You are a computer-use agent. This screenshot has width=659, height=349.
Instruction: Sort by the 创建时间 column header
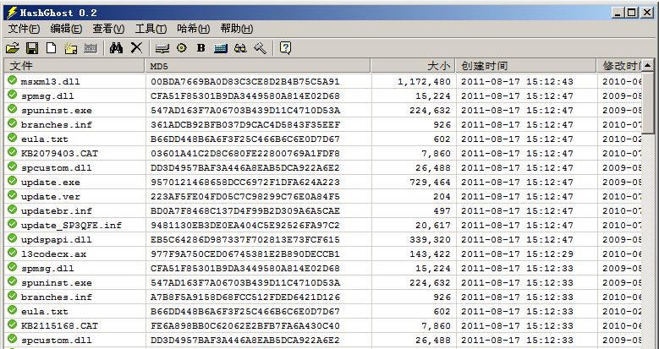(x=526, y=66)
